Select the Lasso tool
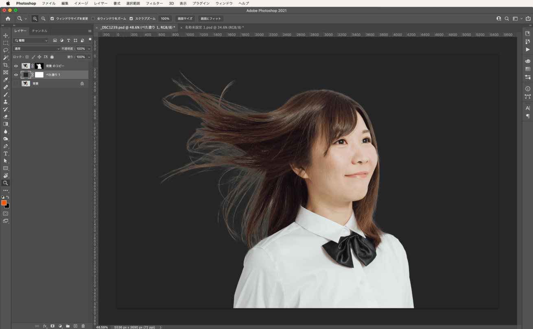This screenshot has width=533, height=329. (6, 50)
